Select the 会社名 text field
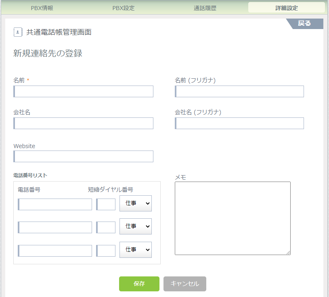329x297 pixels. point(84,123)
